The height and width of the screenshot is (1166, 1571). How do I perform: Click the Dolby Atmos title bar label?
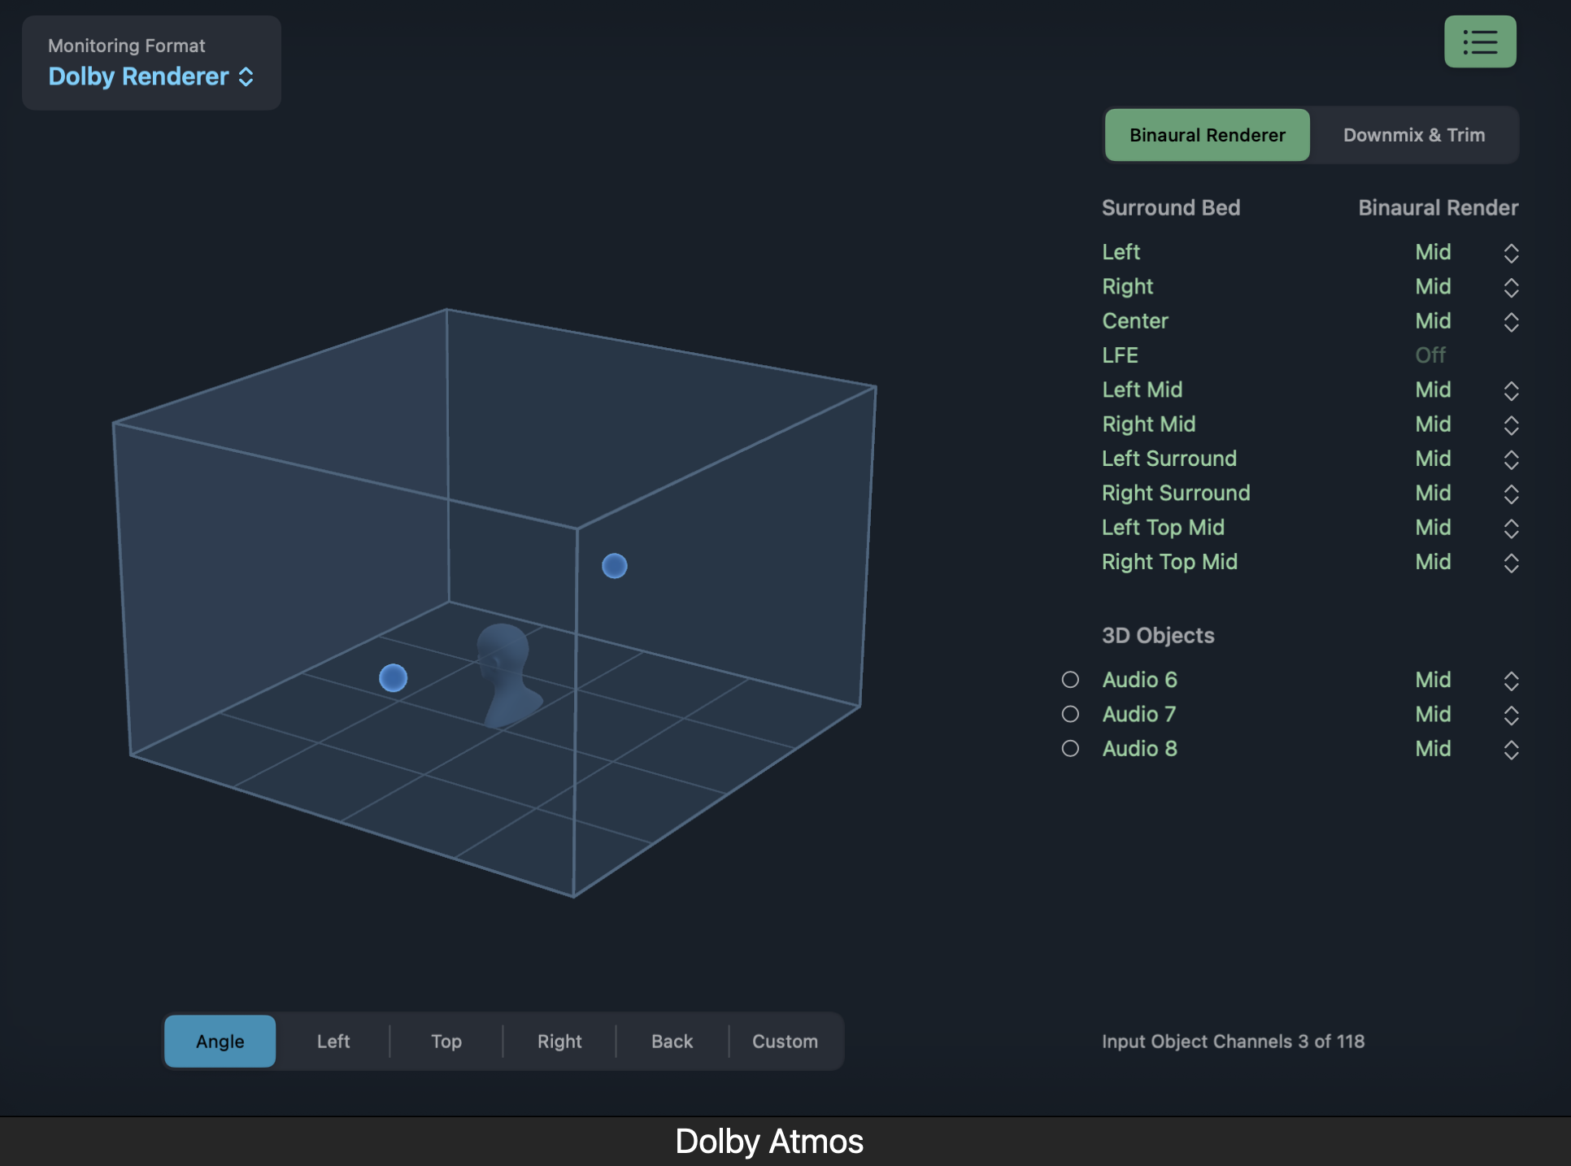[x=769, y=1142]
